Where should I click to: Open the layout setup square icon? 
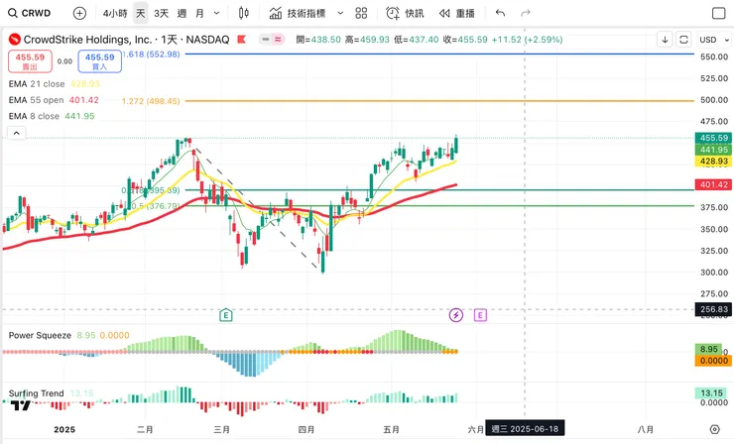[716, 14]
